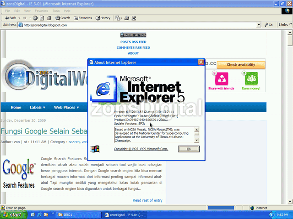Click the green Earn money icon
This screenshot has width=293, height=219.
pos(251,78)
